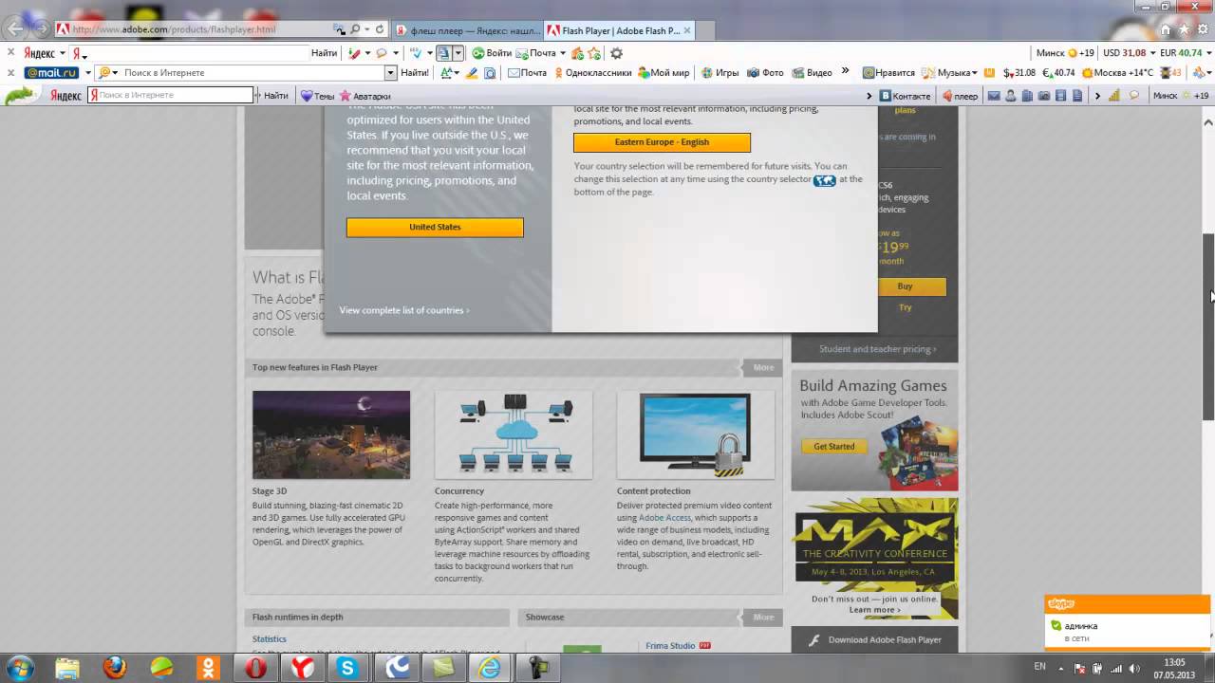Click the signal bars icon in bottom toolbar
Image resolution: width=1215 pixels, height=683 pixels.
pos(1114,95)
